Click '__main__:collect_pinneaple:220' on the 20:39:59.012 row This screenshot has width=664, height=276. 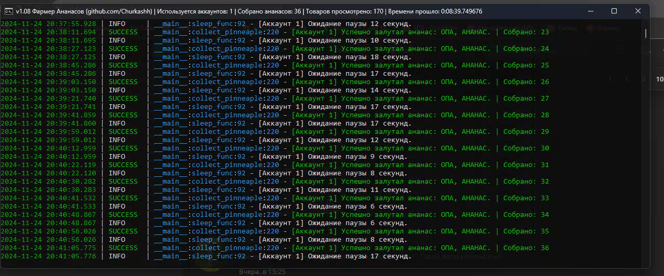(217, 132)
